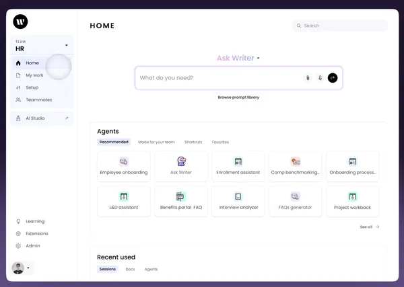
Task: Select the Recommended agents tab
Action: pyautogui.click(x=114, y=142)
